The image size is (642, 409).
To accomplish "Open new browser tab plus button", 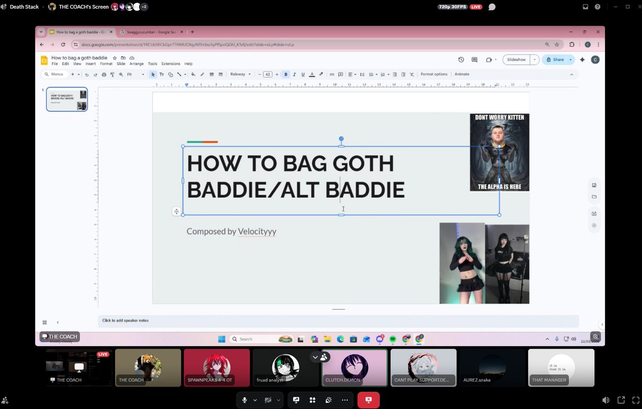I will point(193,32).
